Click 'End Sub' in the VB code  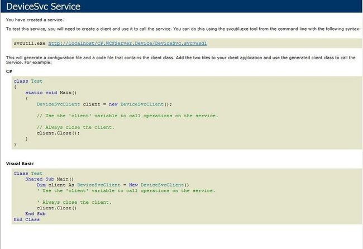[x=35, y=214]
